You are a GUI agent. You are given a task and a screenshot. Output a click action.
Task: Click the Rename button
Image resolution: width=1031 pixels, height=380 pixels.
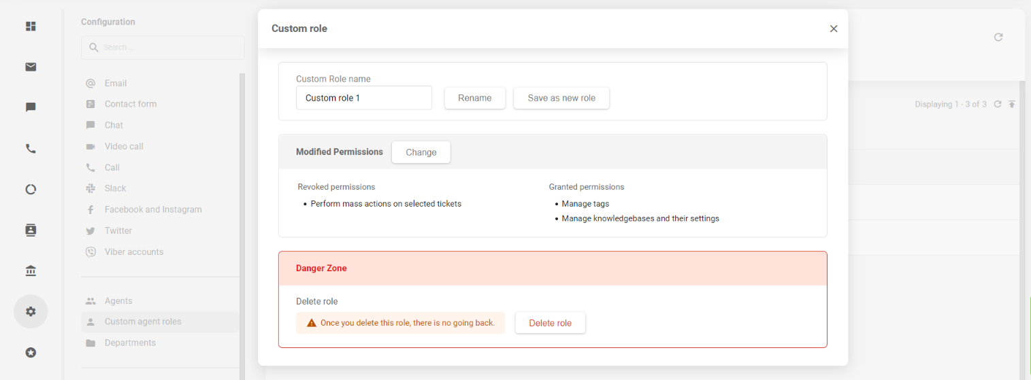click(474, 98)
